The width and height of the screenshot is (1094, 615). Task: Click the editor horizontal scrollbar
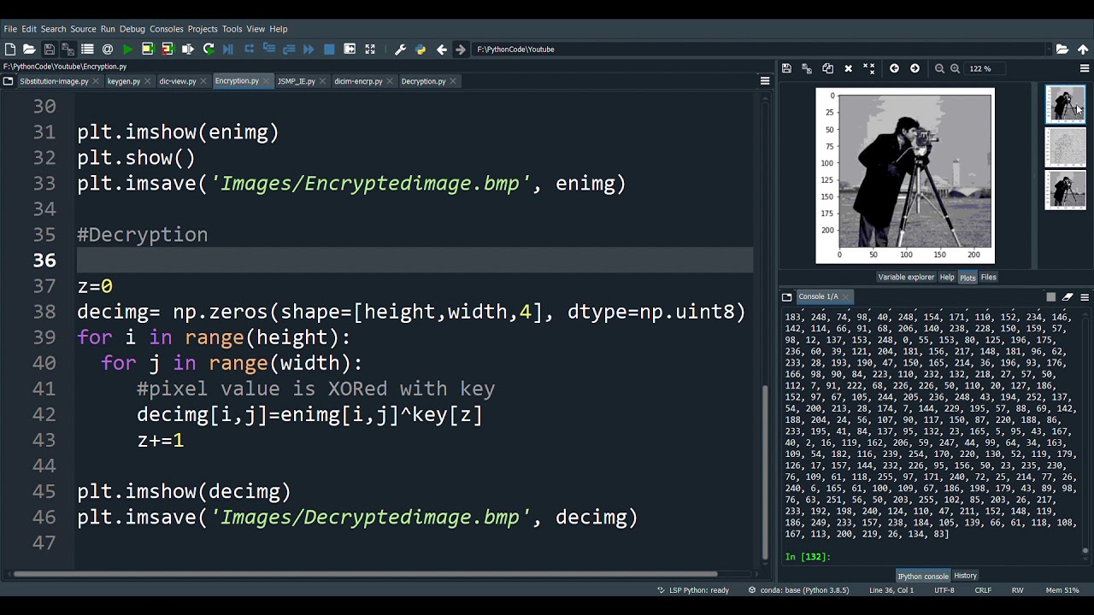click(366, 574)
